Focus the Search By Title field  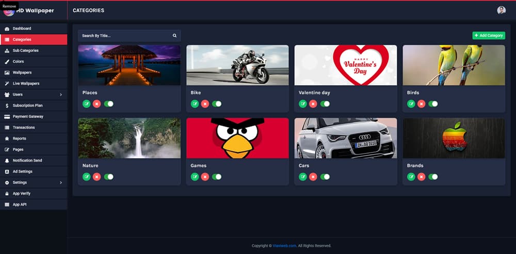click(x=130, y=36)
